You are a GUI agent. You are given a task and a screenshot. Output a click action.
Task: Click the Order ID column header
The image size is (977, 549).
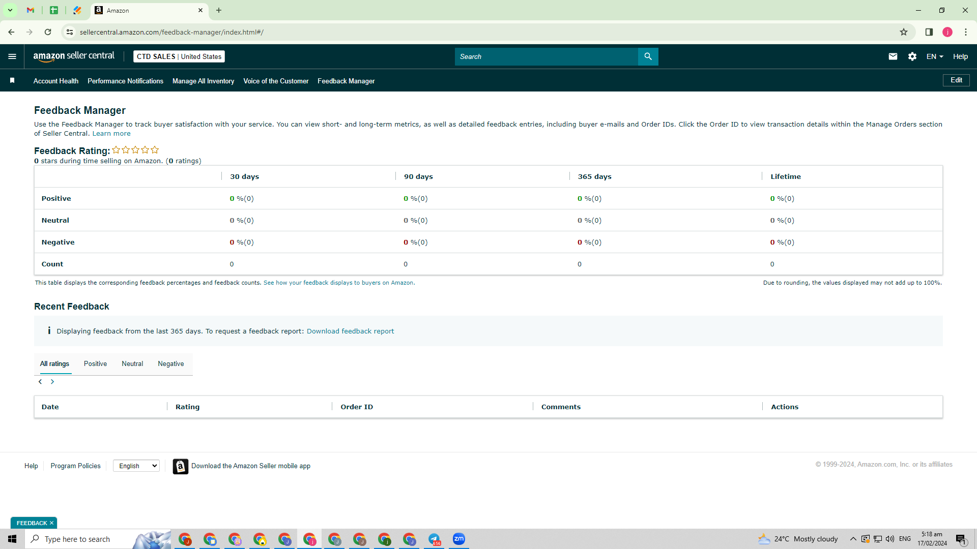[357, 407]
